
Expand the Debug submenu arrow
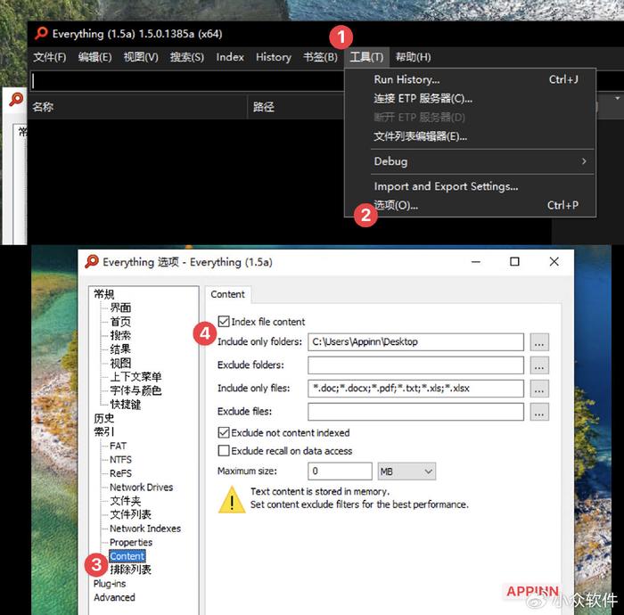click(x=584, y=161)
